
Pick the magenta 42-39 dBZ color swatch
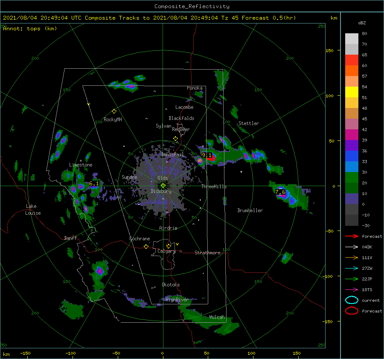point(352,135)
